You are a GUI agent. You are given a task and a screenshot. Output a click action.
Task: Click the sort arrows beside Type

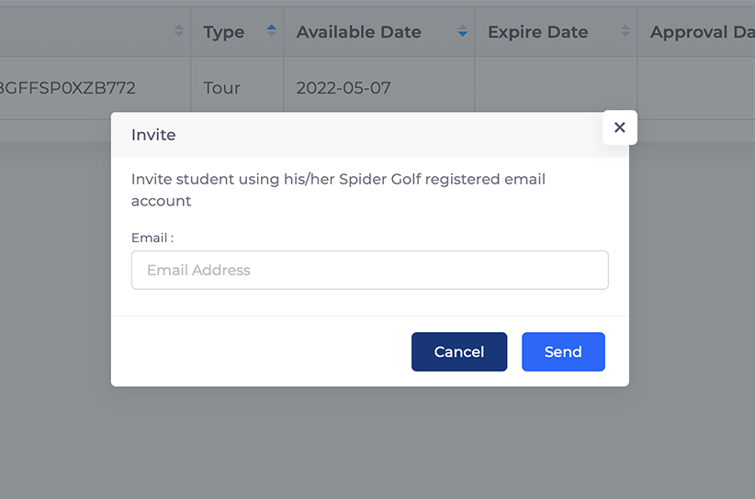coord(271,31)
